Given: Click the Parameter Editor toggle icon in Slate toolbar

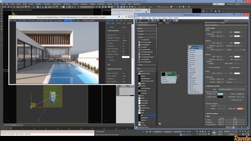Looking at the screenshot, I should tap(177, 21).
